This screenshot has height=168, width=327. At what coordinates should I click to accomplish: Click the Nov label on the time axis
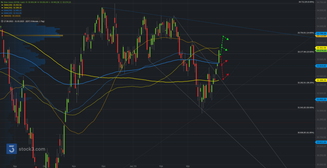point(73,166)
